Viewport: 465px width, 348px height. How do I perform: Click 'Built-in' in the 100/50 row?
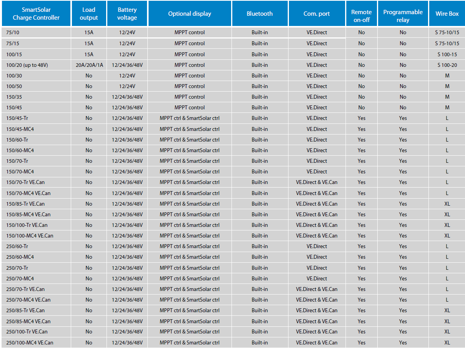(x=259, y=87)
